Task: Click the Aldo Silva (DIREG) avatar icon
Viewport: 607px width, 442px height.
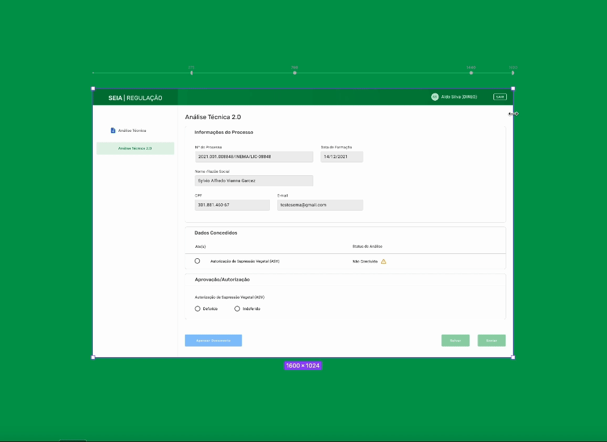Action: (x=434, y=96)
